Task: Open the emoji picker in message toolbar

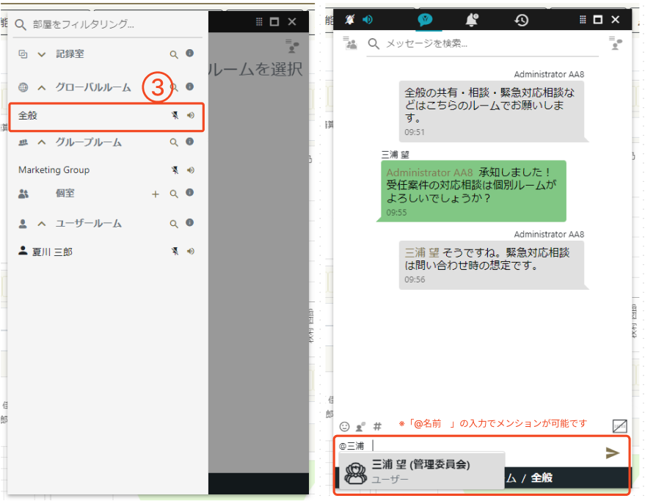Action: 345,426
